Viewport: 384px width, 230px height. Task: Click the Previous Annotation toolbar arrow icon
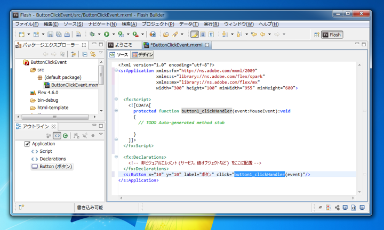(239, 35)
